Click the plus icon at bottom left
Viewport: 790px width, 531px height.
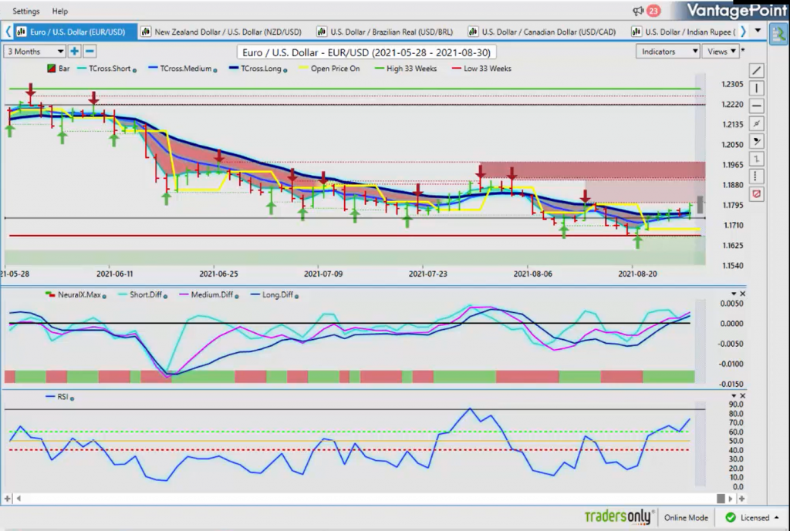pos(7,499)
